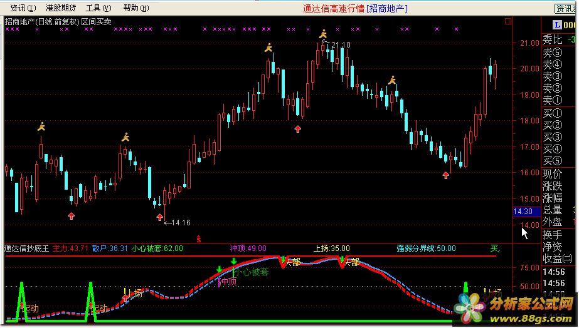Click the green down arrow above 小心被套 label
The image size is (579, 328).
[x=233, y=261]
